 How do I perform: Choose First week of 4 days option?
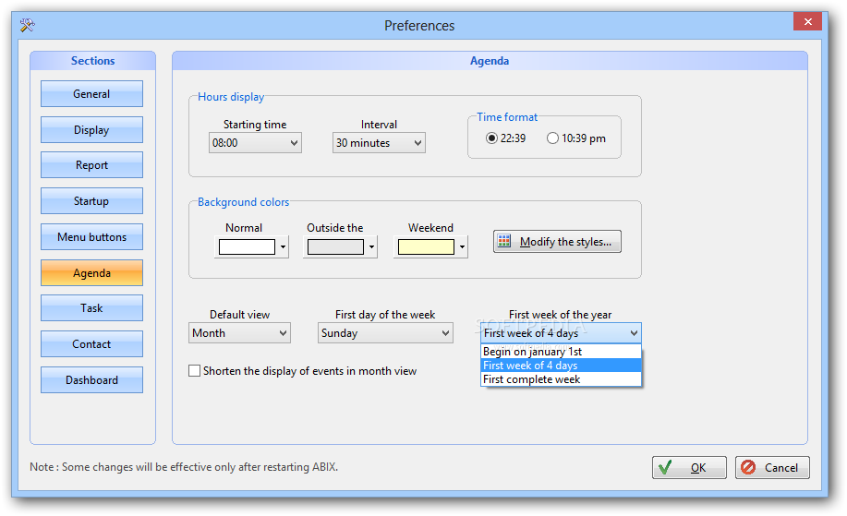tap(561, 366)
